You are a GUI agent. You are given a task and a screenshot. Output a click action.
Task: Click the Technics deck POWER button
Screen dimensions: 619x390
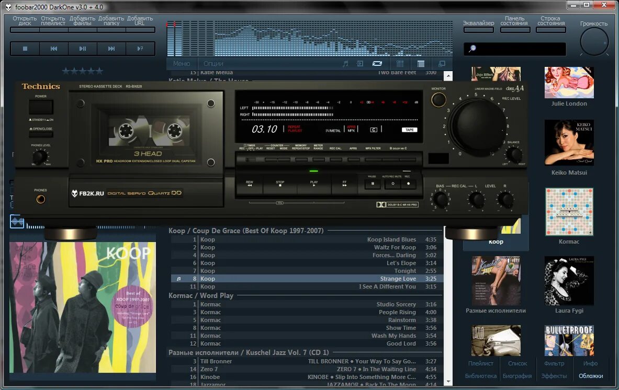point(41,107)
